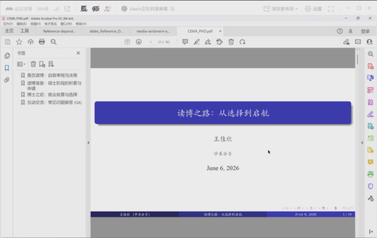Open bookmark 读博准备：硕士阶段的积累与申请
The width and height of the screenshot is (377, 238).
pos(54,85)
